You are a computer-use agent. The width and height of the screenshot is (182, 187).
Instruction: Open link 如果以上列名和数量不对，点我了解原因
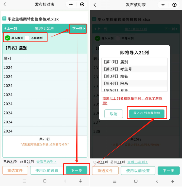coord(132,101)
